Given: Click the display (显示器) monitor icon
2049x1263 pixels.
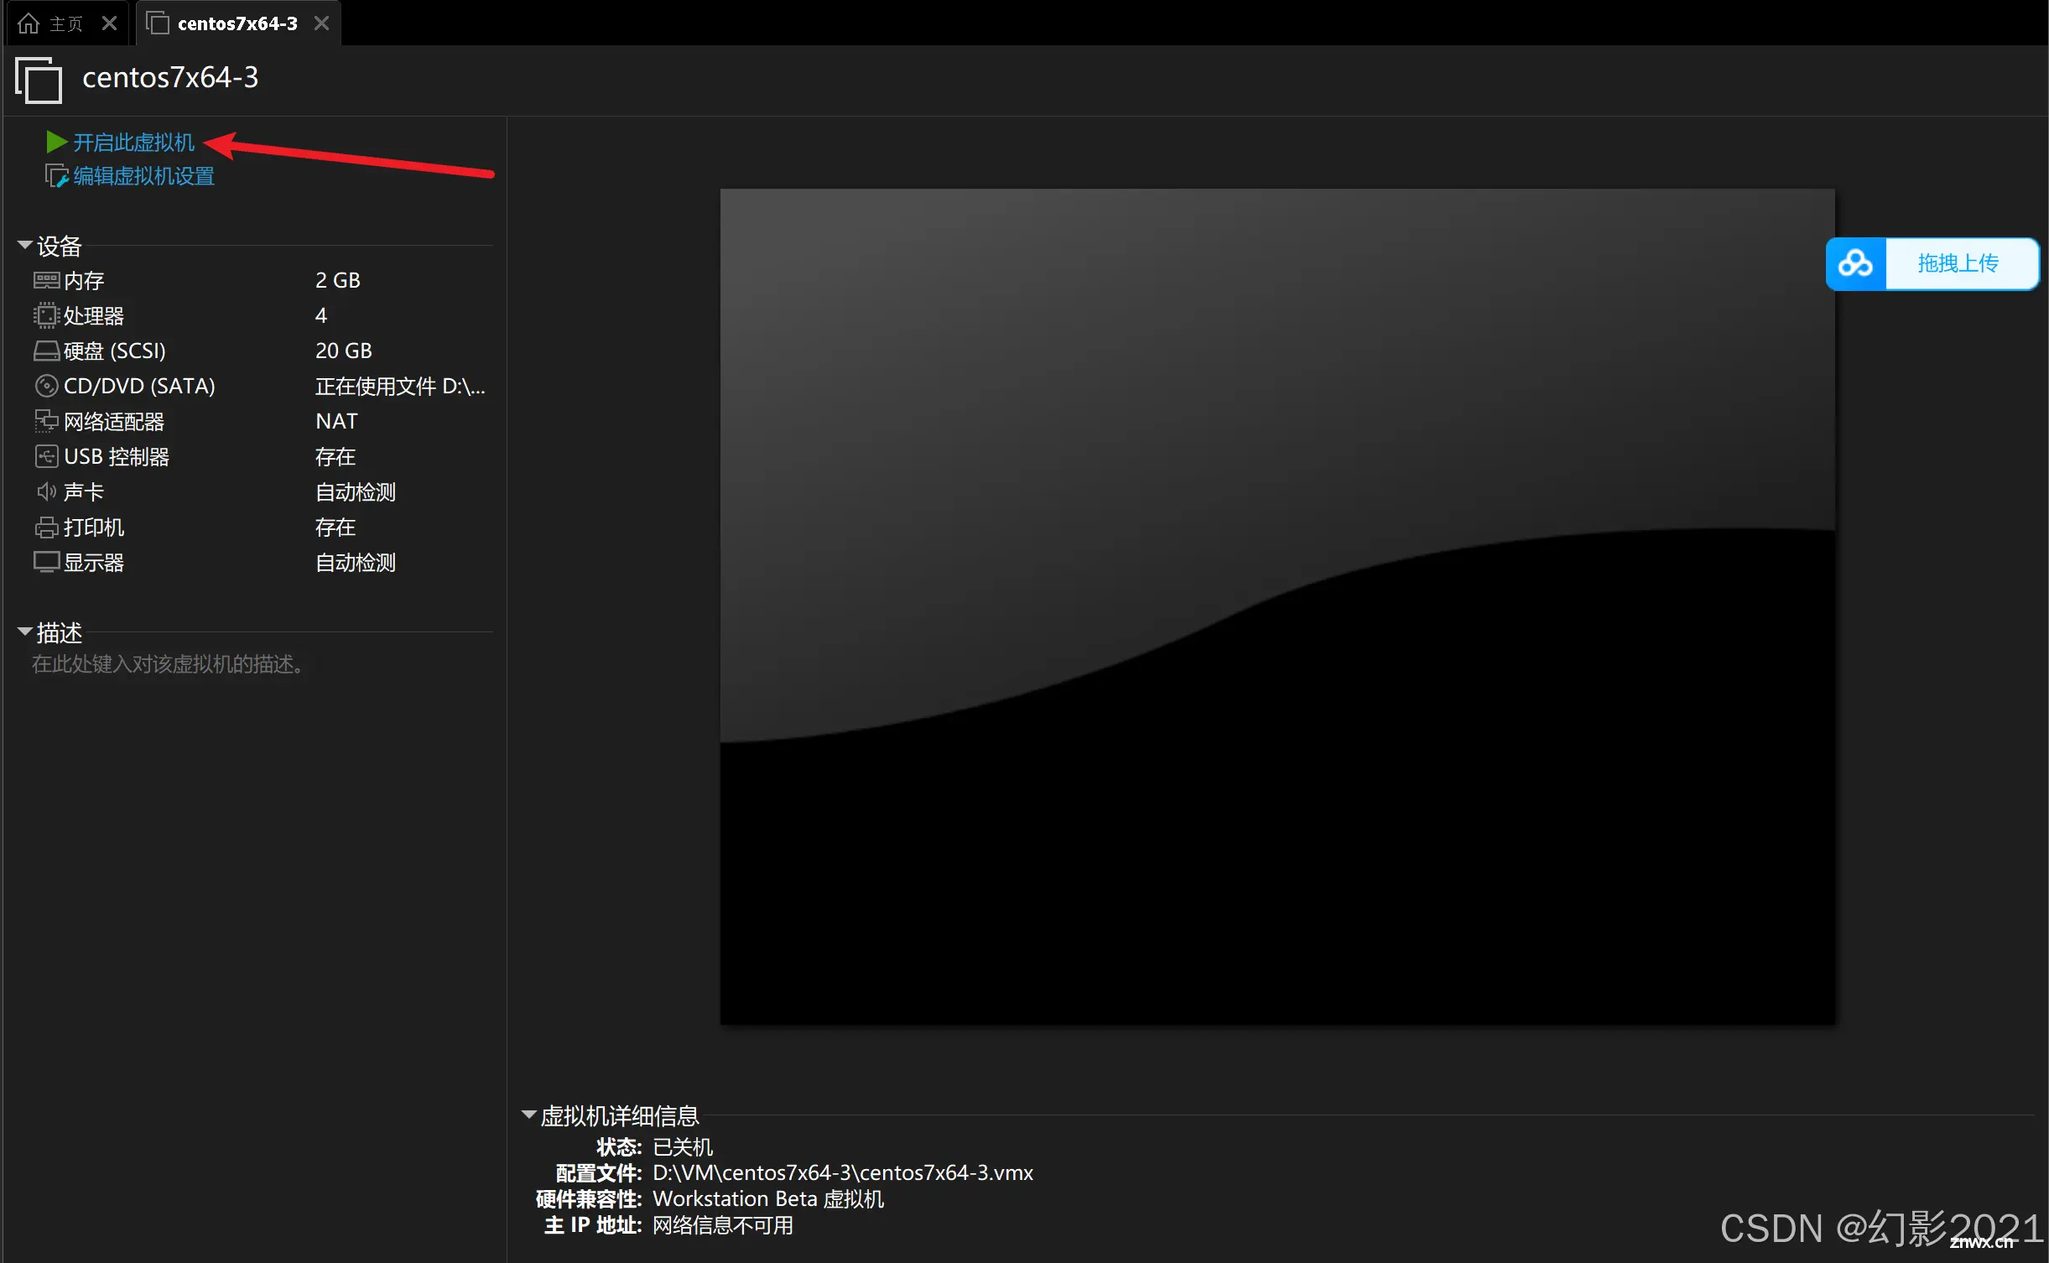Looking at the screenshot, I should (46, 562).
